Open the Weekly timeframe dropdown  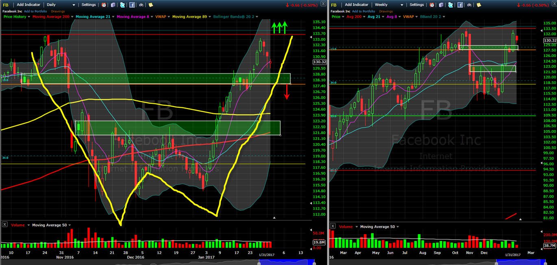(389, 5)
